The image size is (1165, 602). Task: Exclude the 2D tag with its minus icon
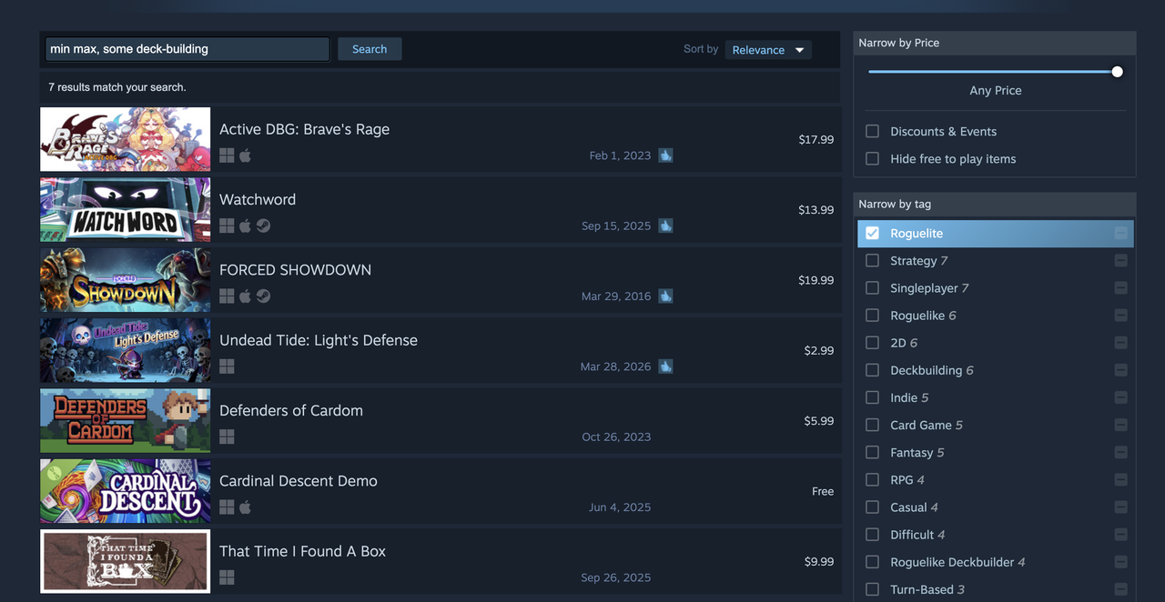(1120, 343)
